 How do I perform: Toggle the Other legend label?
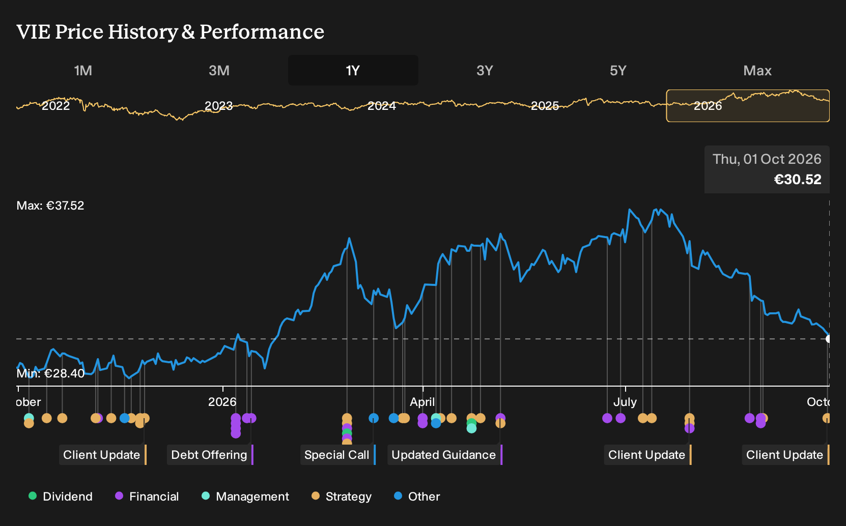click(x=424, y=496)
